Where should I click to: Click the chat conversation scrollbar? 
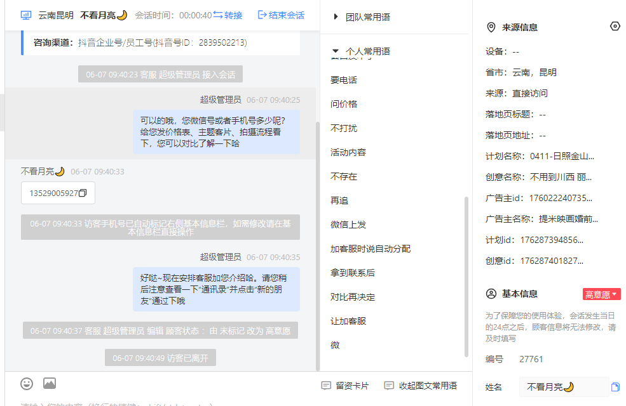(x=318, y=246)
